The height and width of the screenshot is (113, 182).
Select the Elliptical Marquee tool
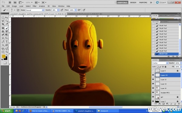point(3,18)
